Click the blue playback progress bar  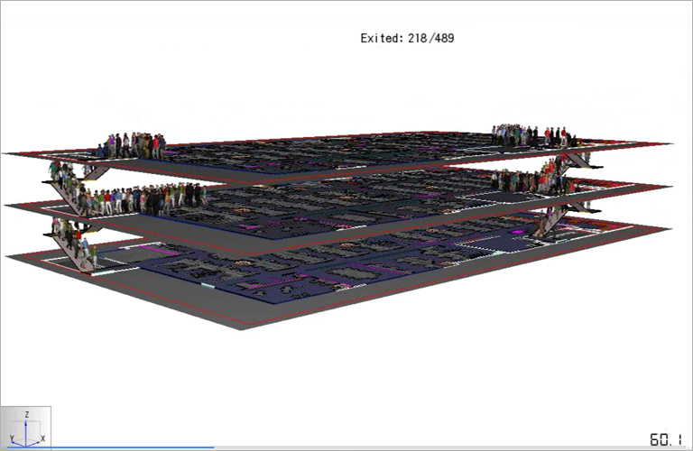110,447
